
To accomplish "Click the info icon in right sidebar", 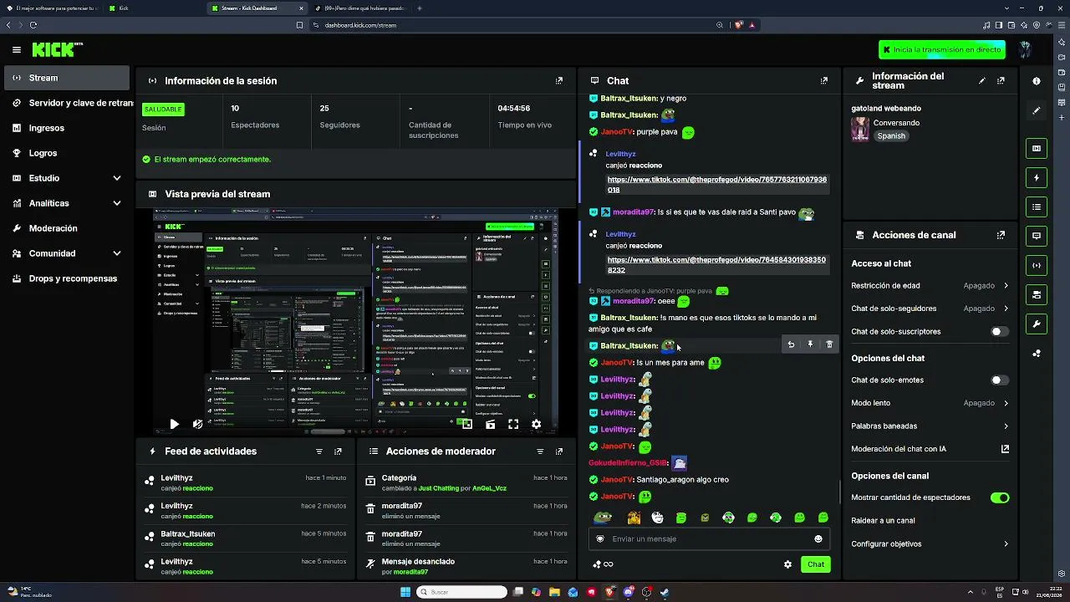I will [1037, 81].
